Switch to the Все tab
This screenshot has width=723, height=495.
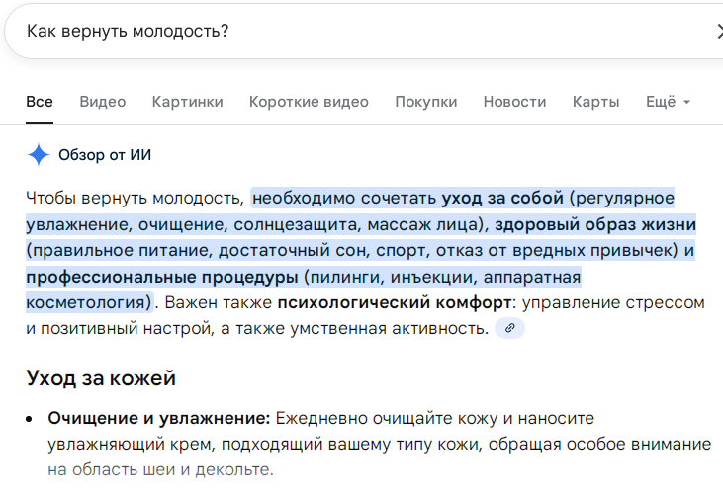click(40, 102)
